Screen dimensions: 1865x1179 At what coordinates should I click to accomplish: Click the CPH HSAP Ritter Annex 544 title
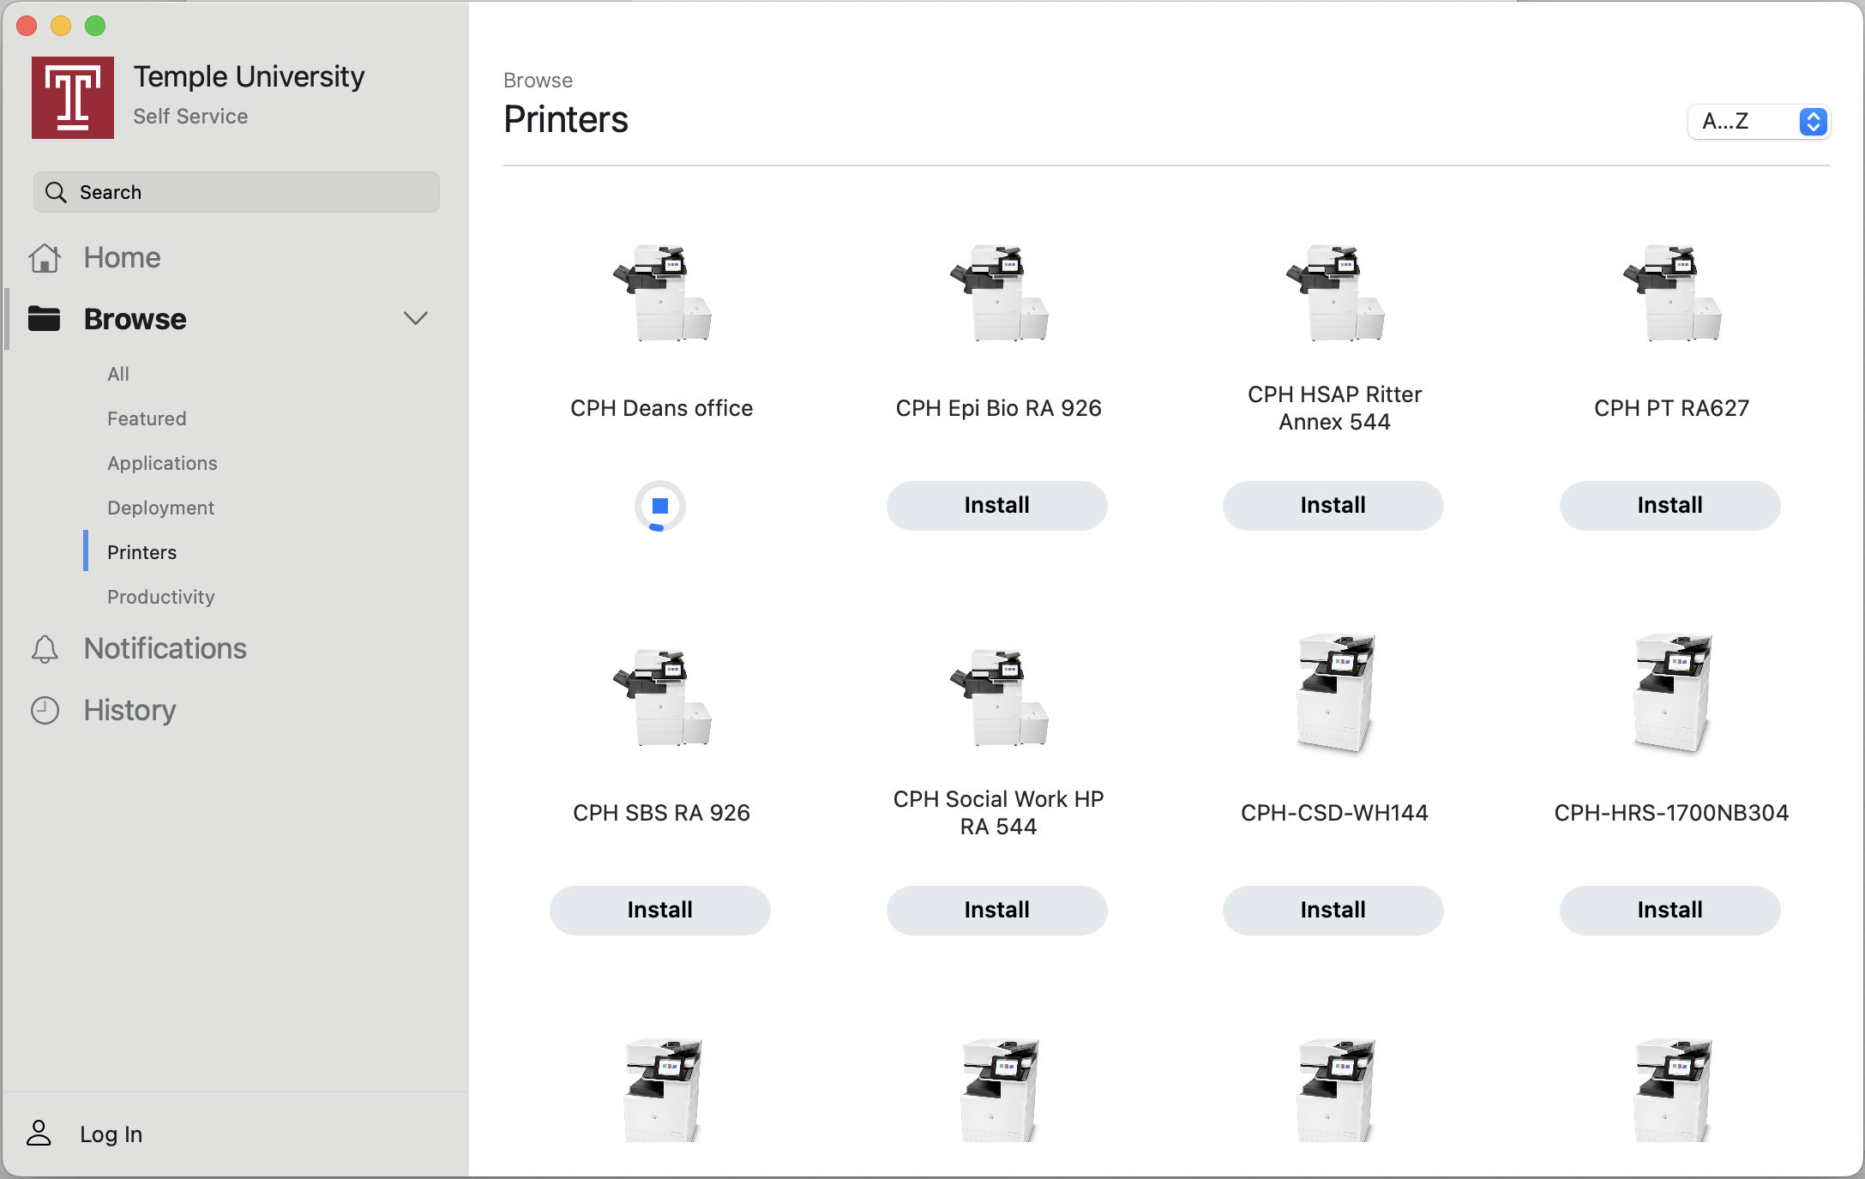click(x=1335, y=408)
